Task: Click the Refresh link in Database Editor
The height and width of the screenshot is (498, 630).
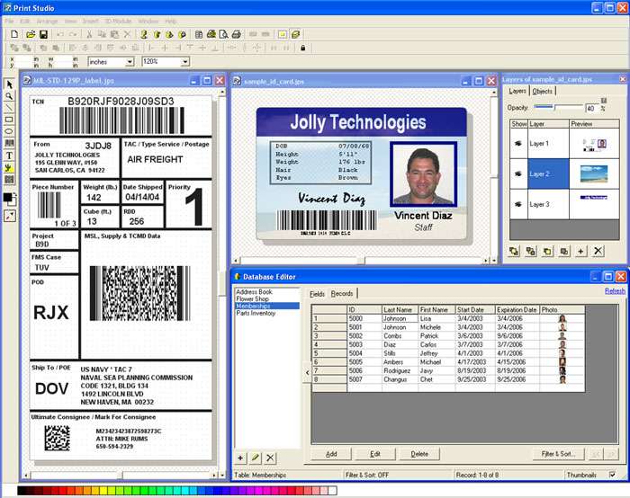Action: (x=615, y=291)
